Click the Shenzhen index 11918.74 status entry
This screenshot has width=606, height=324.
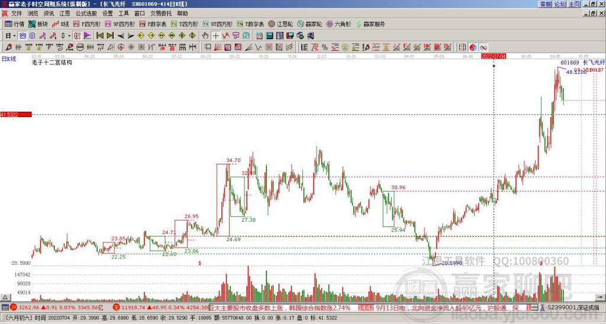coord(162,308)
